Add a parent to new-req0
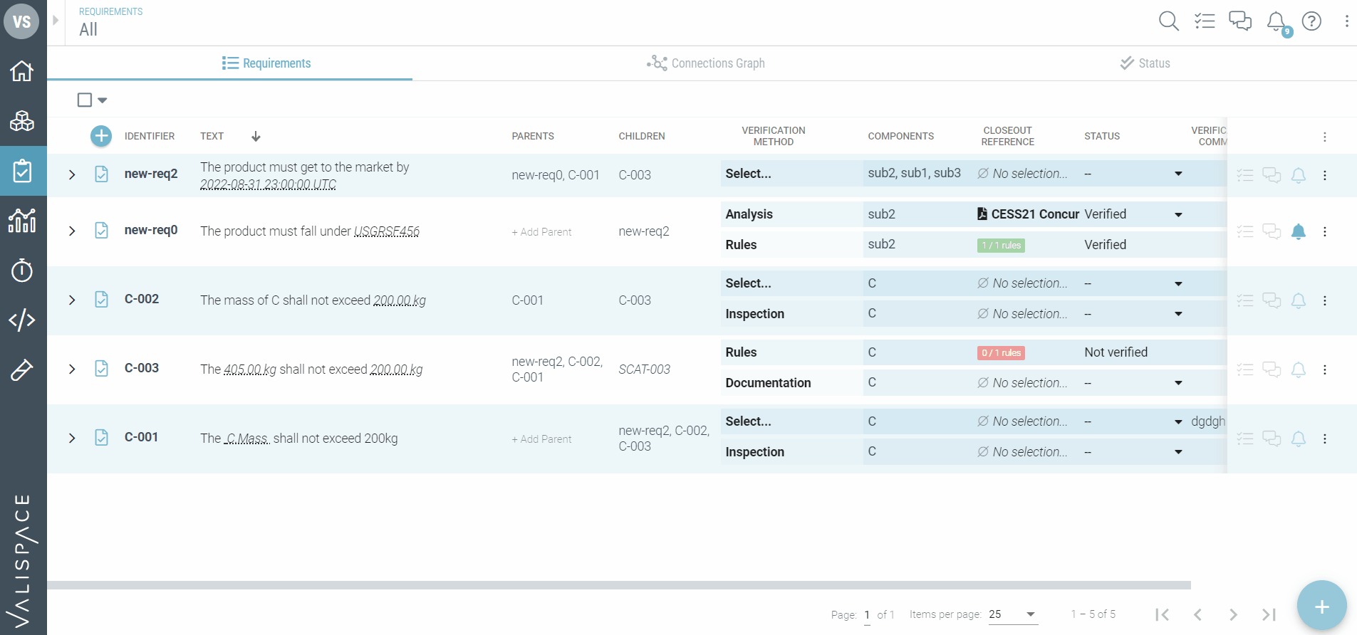The height and width of the screenshot is (635, 1357). (x=541, y=232)
